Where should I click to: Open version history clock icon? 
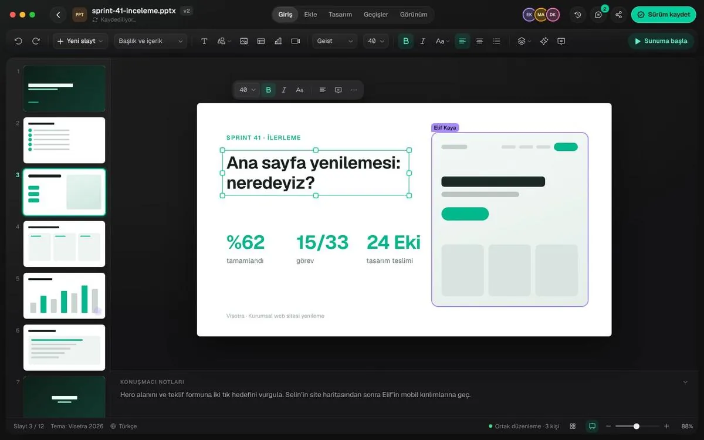click(578, 15)
